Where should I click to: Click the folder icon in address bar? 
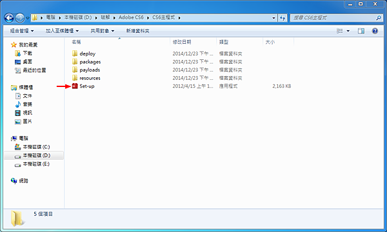coord(35,18)
